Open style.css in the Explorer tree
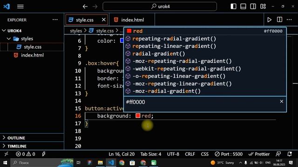 [32, 47]
